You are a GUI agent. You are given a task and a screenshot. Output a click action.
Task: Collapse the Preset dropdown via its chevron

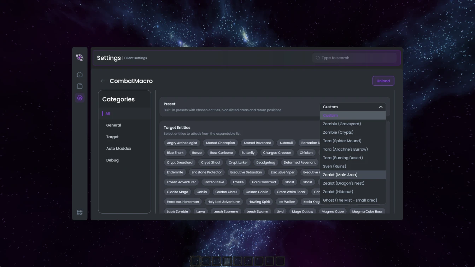[381, 107]
